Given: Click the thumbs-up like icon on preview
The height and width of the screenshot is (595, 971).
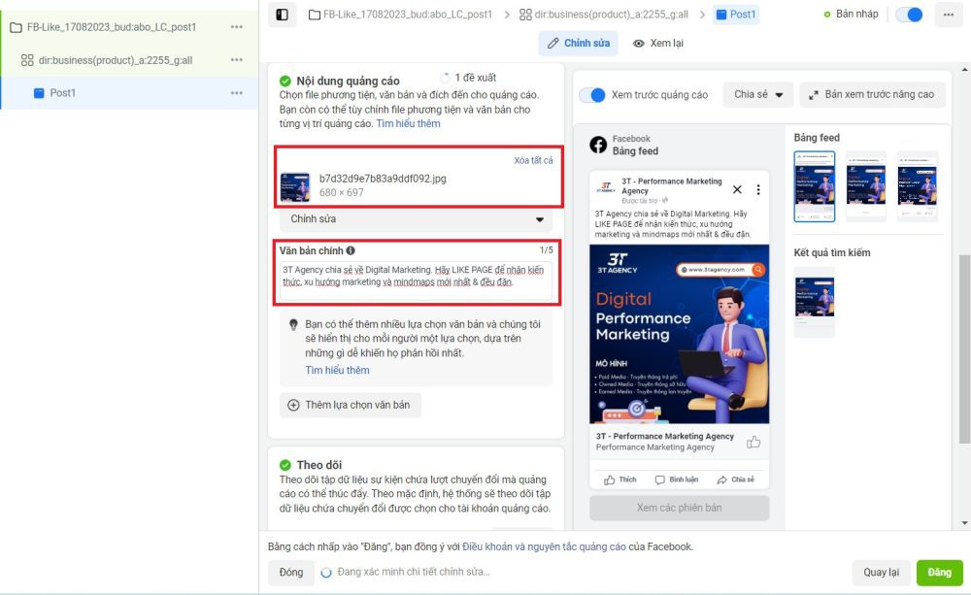Looking at the screenshot, I should [x=753, y=442].
